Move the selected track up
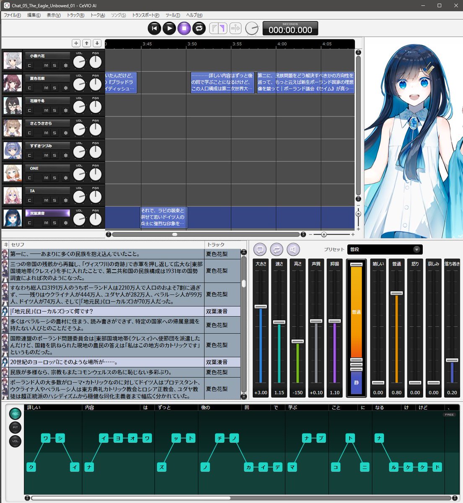 [x=87, y=43]
